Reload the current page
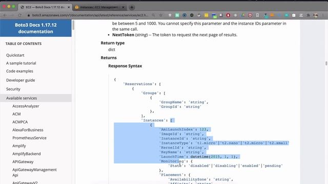 [19, 15]
